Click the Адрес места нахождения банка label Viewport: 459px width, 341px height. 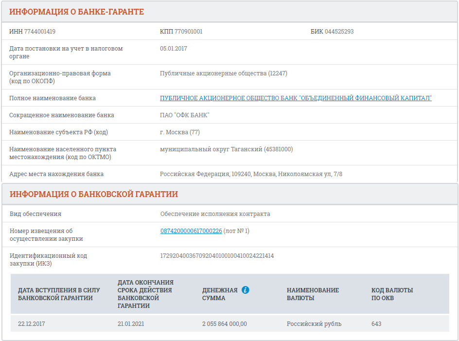(56, 174)
